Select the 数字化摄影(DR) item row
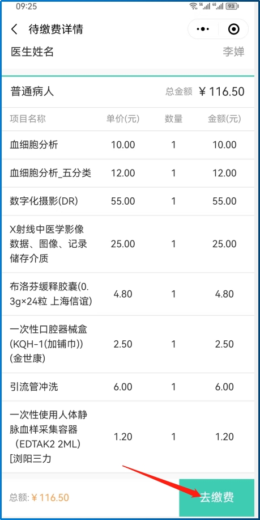This screenshot has height=520, width=260. coord(128,201)
